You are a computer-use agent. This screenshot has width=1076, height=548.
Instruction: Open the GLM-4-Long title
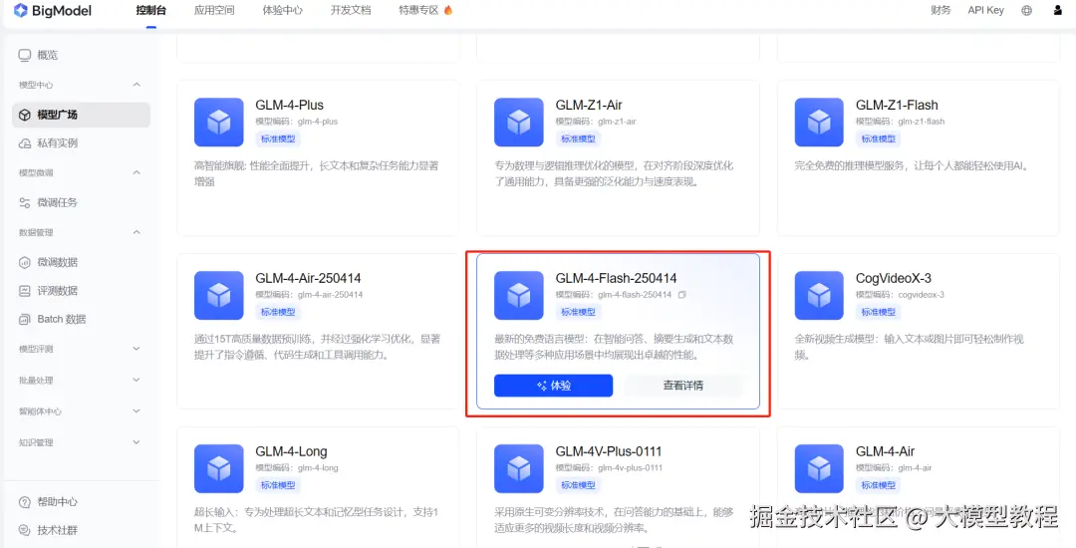pos(292,452)
